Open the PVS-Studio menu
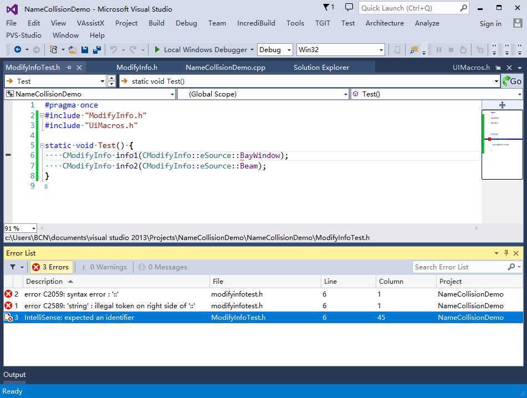Screen dimensions: 527x398 [x=23, y=35]
